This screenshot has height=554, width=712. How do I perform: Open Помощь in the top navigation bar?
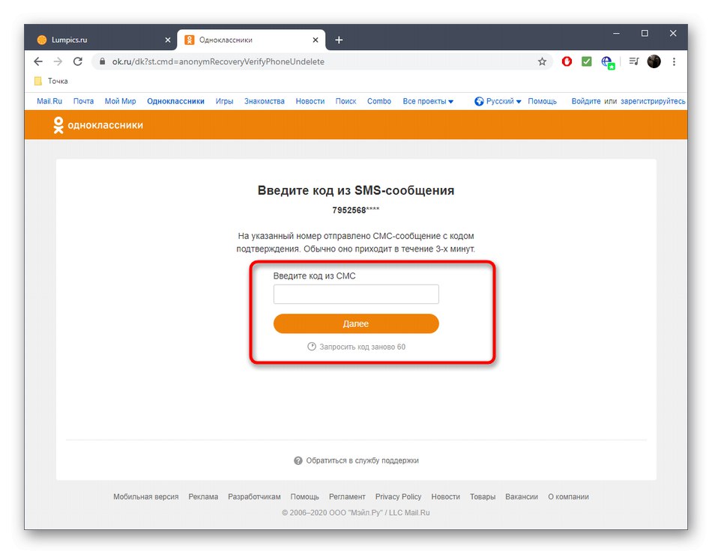(542, 101)
